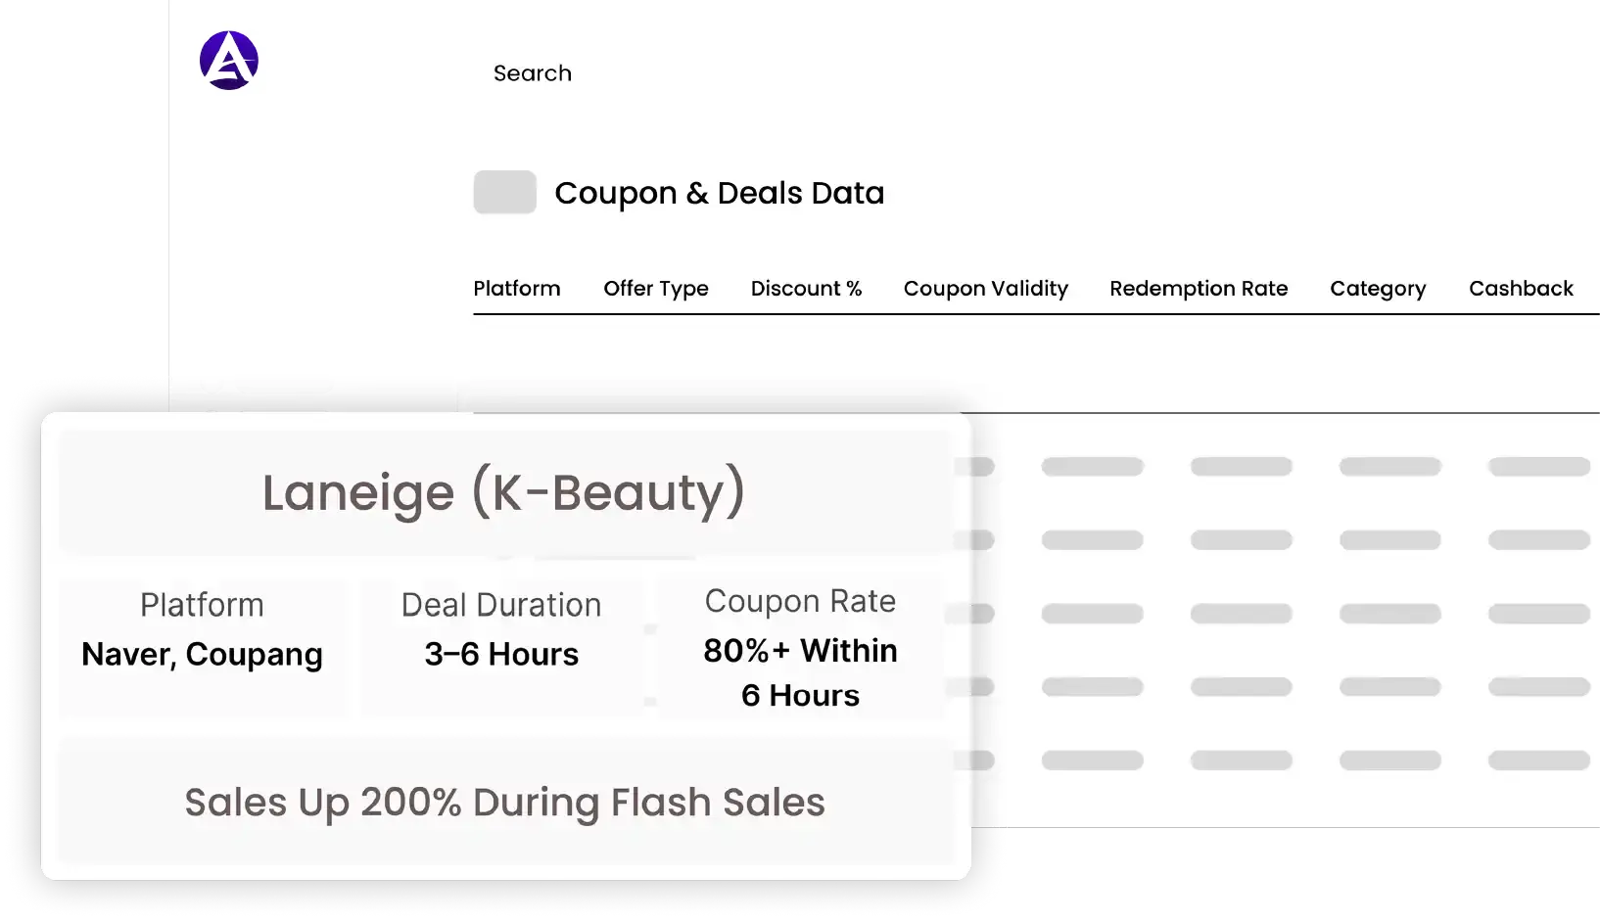Click the purple A logo icon
Viewport: 1600px width, 922px height.
coord(229,61)
